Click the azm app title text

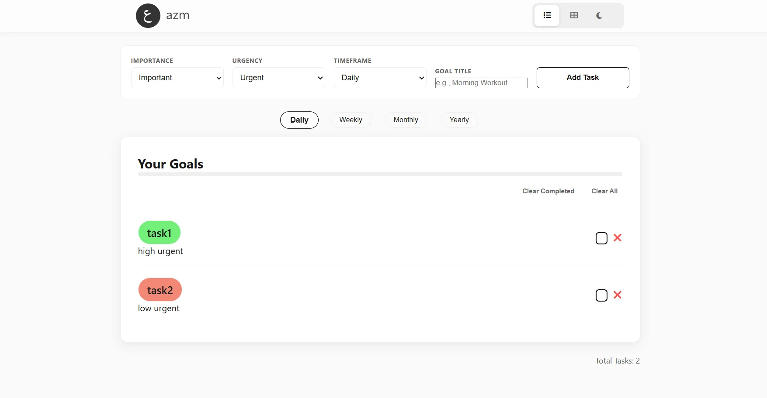[x=178, y=15]
